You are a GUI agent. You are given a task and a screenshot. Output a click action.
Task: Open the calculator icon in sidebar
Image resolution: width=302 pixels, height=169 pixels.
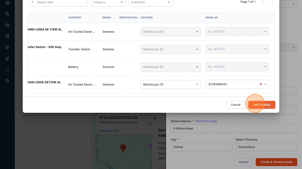(x=7, y=36)
